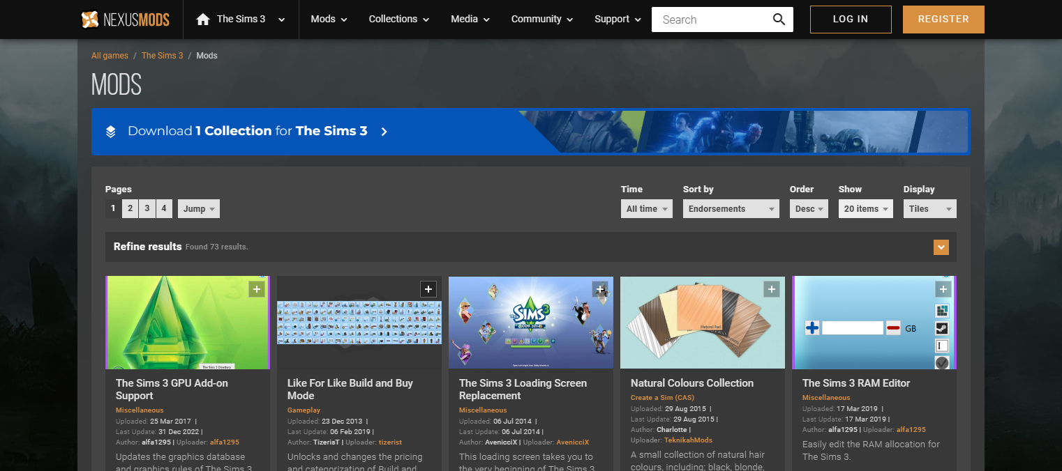
Task: Open The Sims 3 game dropdown
Action: coord(241,20)
